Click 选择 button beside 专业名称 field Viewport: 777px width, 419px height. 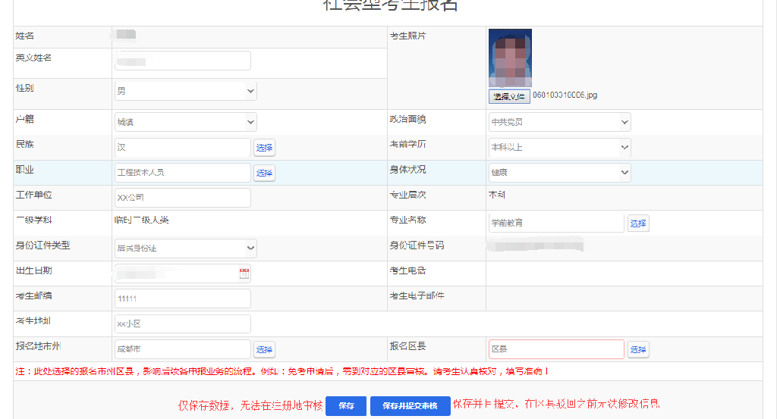(638, 223)
